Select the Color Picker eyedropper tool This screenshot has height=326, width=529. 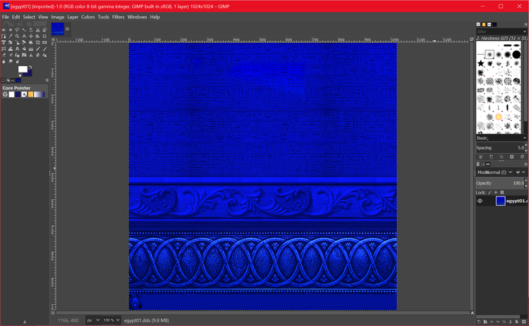pyautogui.click(x=11, y=36)
